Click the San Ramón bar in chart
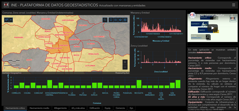 (172, 85)
